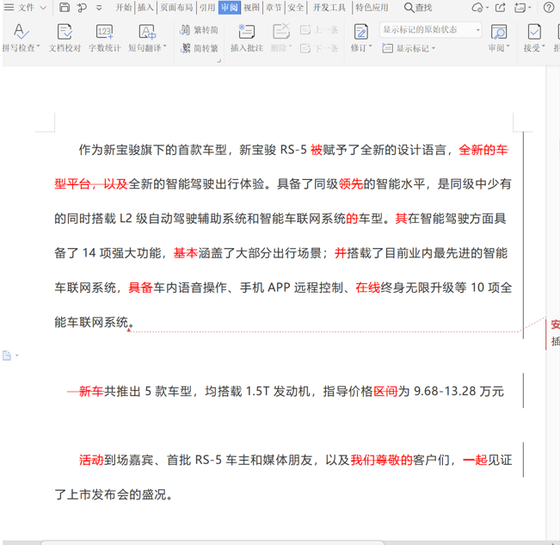
Task: Run 拼写检查 spell check
Action: point(21,38)
